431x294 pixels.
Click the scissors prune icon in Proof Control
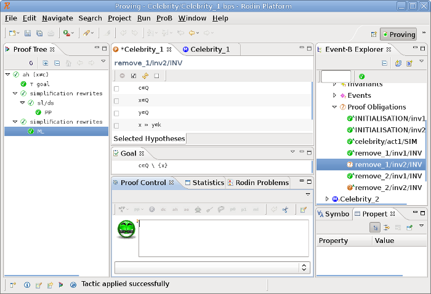(x=285, y=210)
